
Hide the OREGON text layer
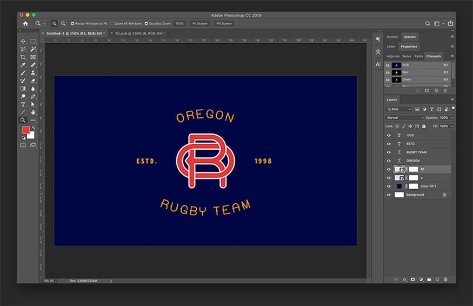(x=388, y=161)
